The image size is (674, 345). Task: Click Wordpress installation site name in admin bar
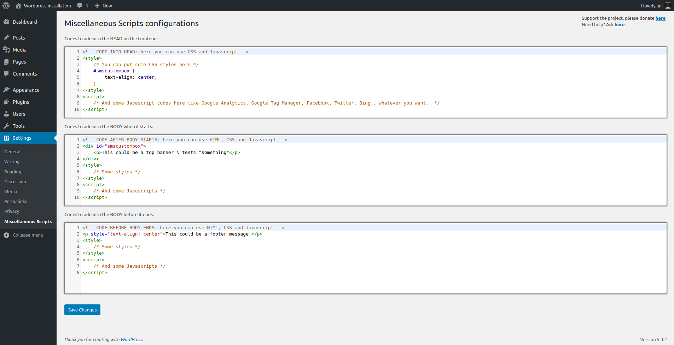(47, 6)
